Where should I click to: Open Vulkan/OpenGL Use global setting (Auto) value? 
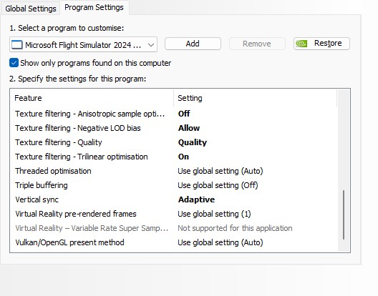click(x=220, y=242)
